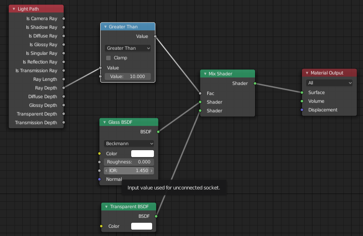Click the Mix Shader output socket
The height and width of the screenshot is (236, 363).
click(x=255, y=84)
